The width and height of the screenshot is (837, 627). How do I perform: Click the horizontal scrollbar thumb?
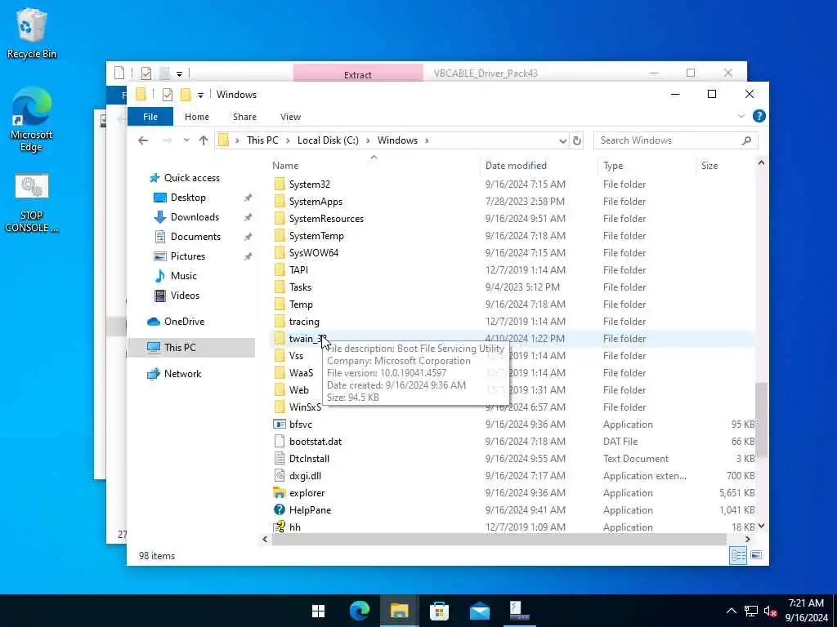[499, 540]
